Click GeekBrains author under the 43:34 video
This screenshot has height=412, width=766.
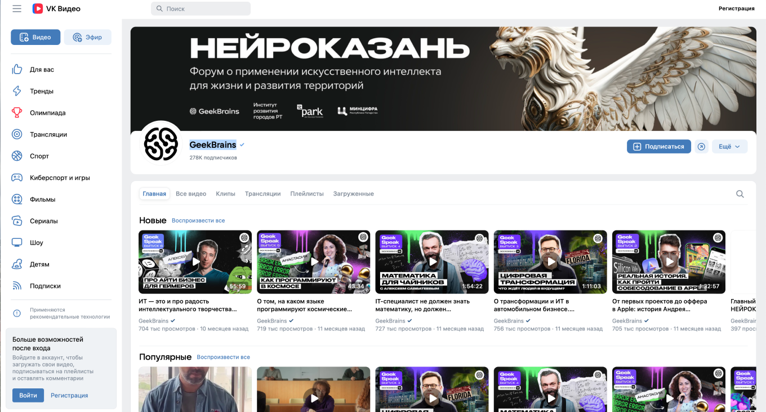click(x=272, y=321)
